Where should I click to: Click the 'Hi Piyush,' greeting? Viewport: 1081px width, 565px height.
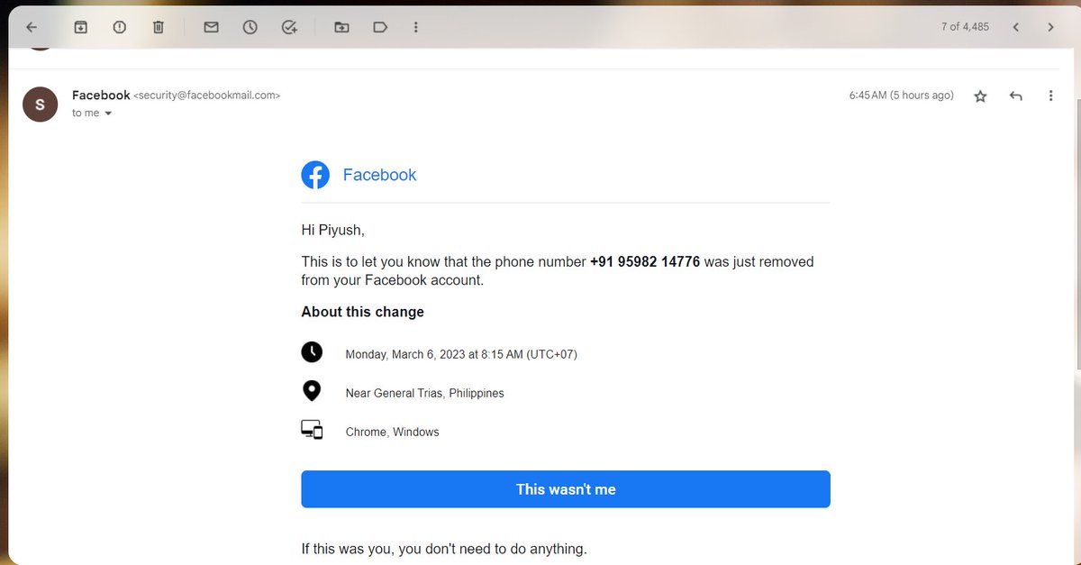click(332, 230)
